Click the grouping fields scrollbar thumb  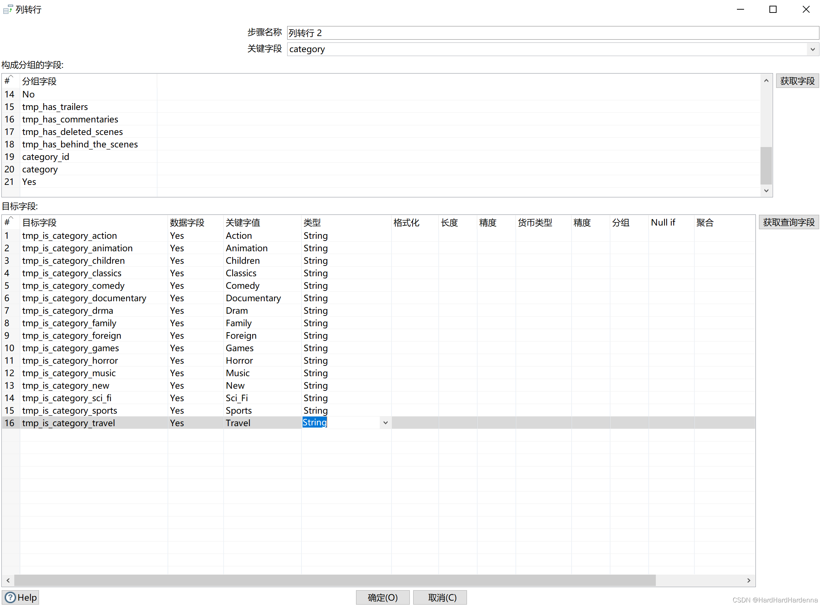(766, 165)
